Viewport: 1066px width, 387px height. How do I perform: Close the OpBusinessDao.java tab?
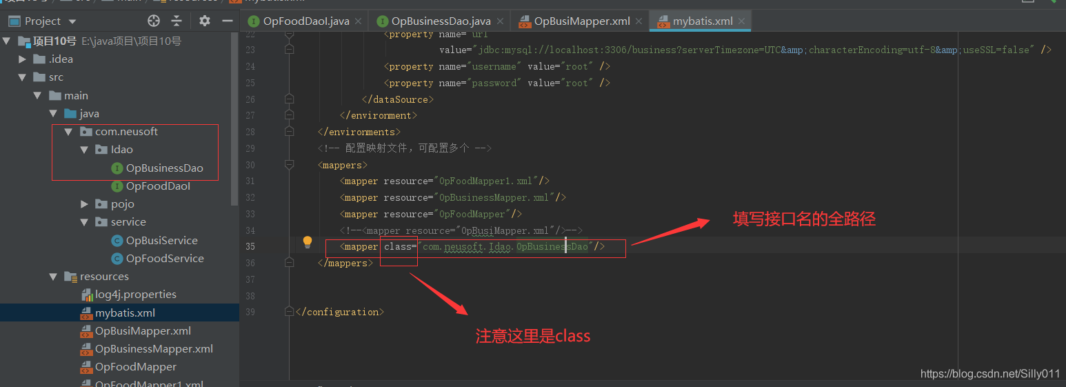tap(500, 21)
